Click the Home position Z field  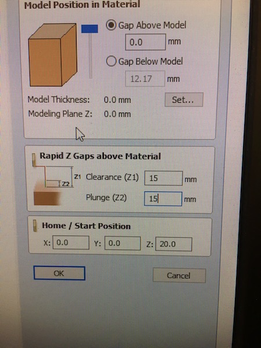pos(174,244)
